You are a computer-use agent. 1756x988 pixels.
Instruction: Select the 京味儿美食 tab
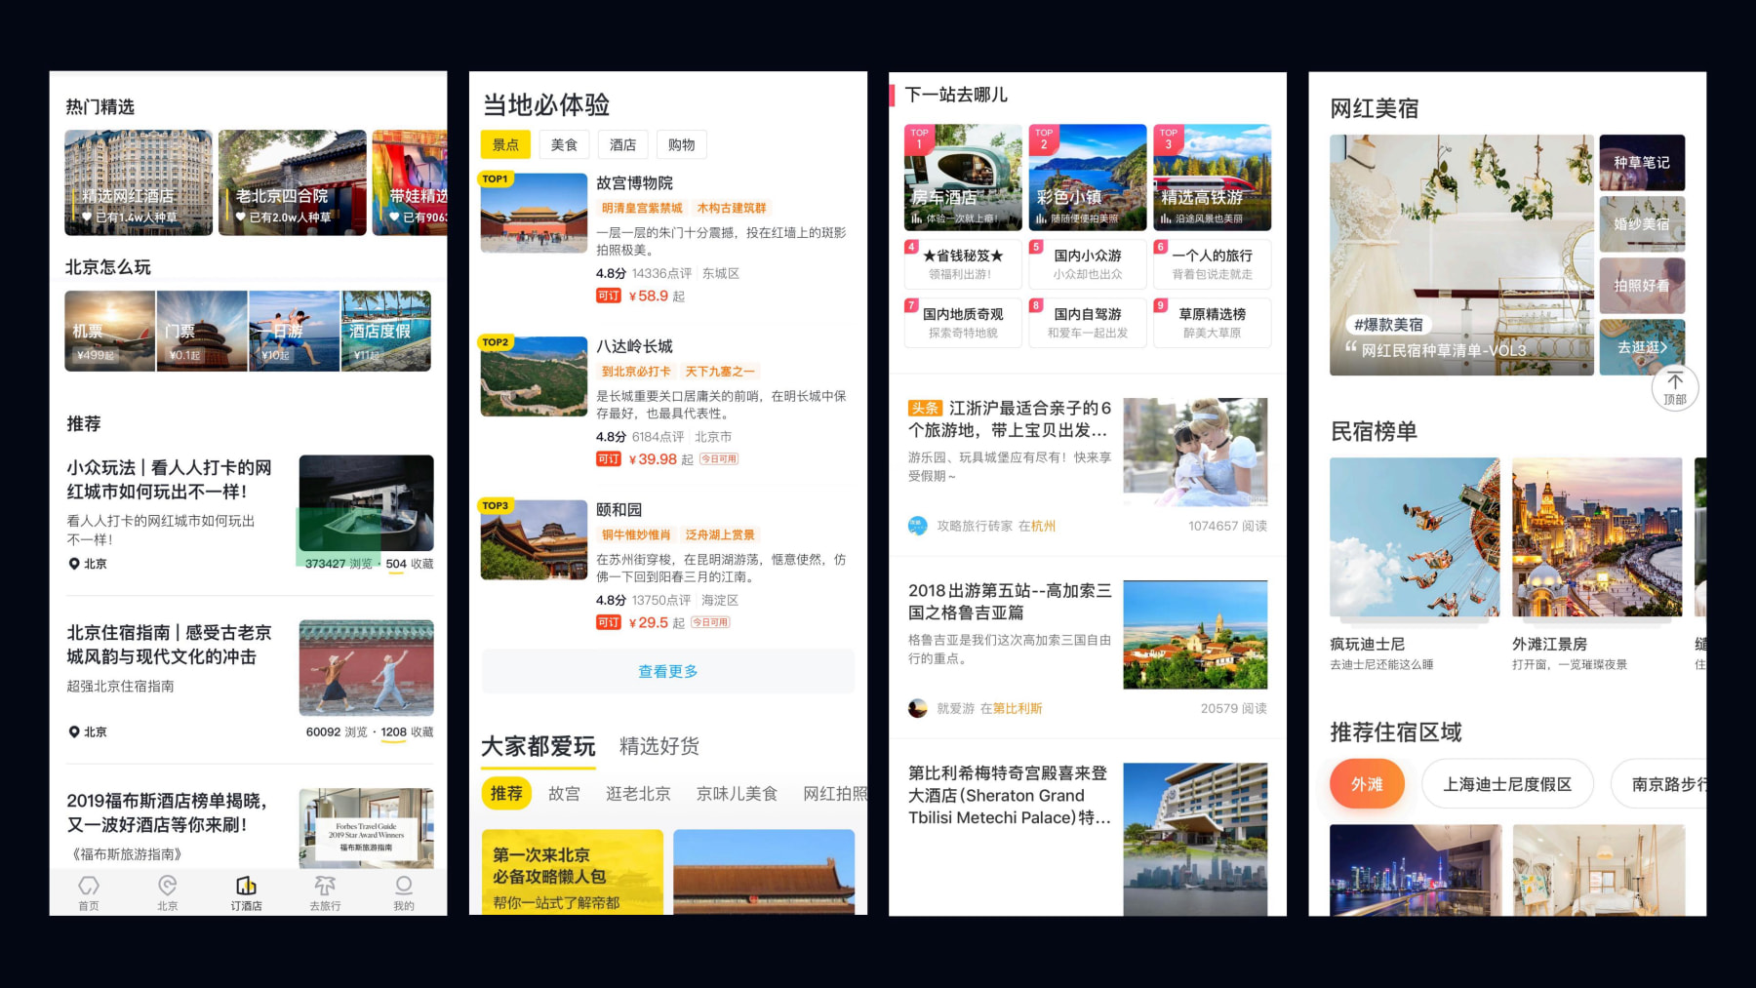pyautogui.click(x=737, y=793)
